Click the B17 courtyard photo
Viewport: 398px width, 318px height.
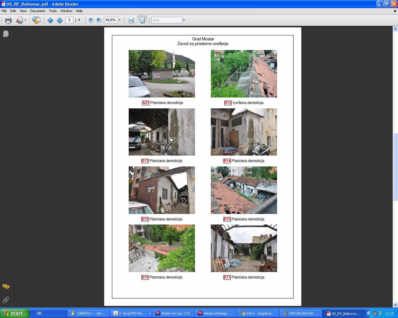(x=244, y=248)
